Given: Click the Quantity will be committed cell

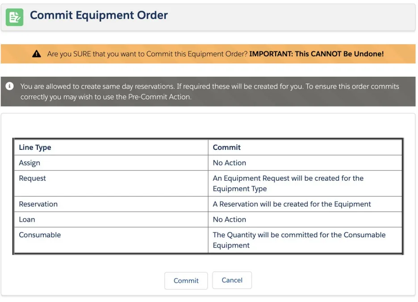Looking at the screenshot, I should (305, 240).
